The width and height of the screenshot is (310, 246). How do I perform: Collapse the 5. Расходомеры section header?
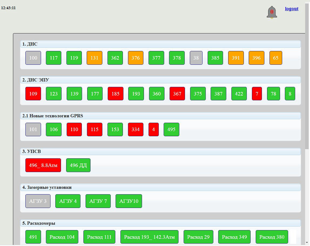pyautogui.click(x=160, y=223)
